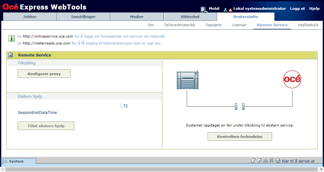Screen dimensions: 324x172
Task: Click the printer status icon in the status bar
Action: pyautogui.click(x=278, y=160)
